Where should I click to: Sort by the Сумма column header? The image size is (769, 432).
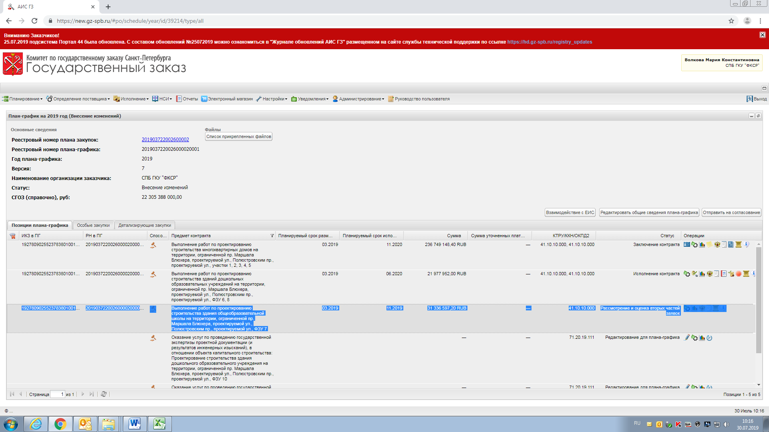pos(435,236)
